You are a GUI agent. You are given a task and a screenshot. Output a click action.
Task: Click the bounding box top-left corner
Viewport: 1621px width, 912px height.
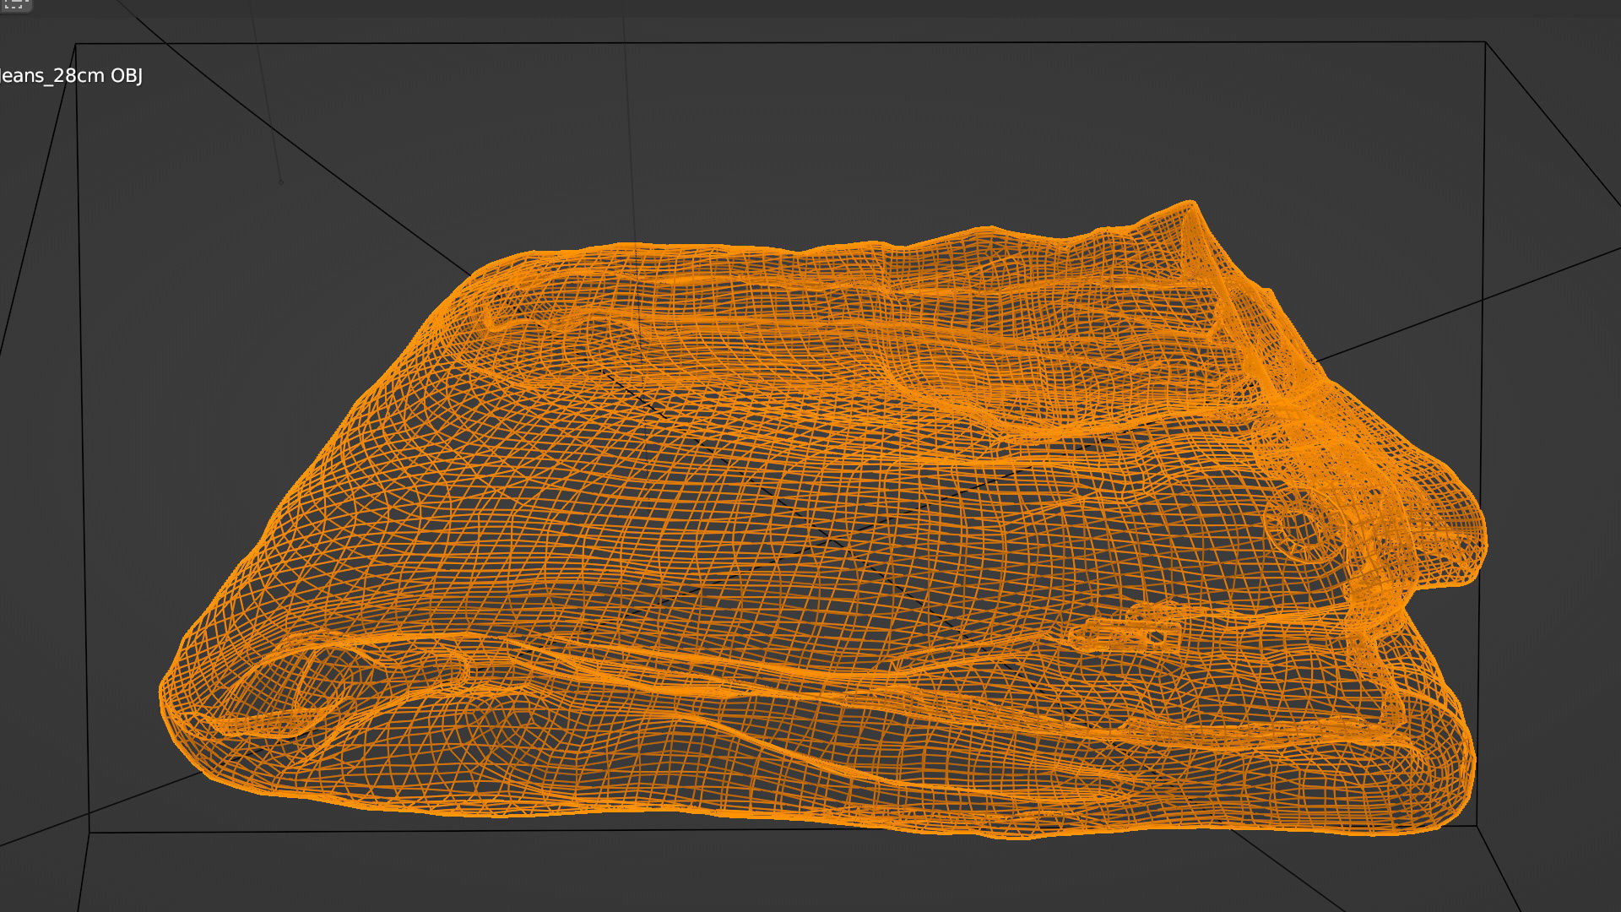click(76, 44)
